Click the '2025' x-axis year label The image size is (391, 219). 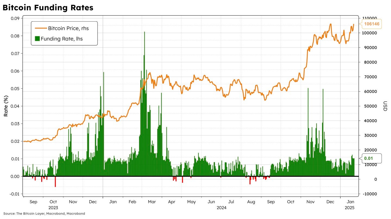pyautogui.click(x=350, y=208)
